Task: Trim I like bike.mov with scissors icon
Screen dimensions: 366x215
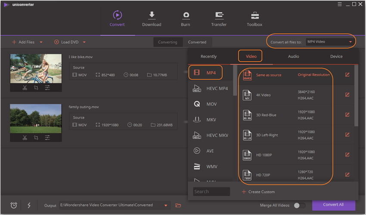Action: 25,88
